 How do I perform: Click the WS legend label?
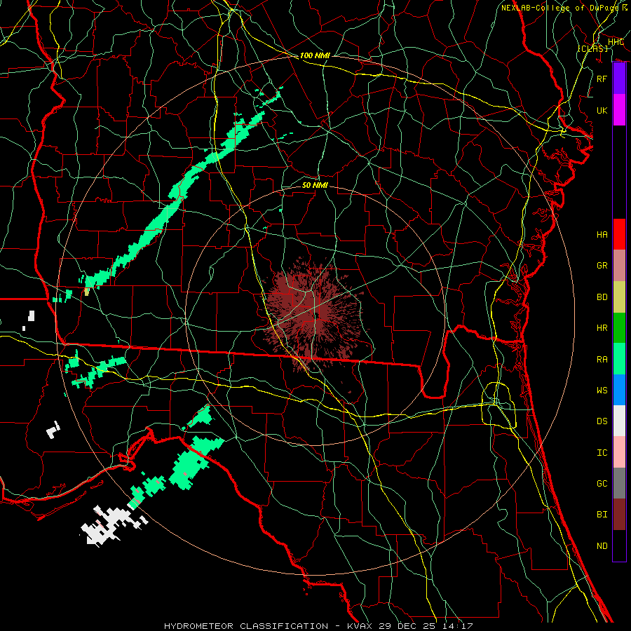602,391
